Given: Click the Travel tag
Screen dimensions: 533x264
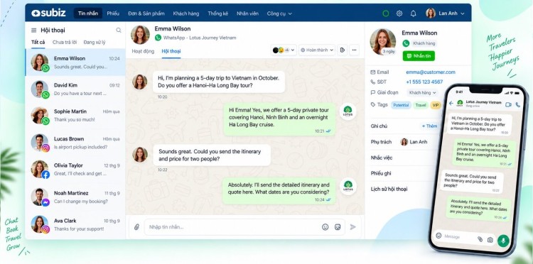Looking at the screenshot, I should 421,105.
